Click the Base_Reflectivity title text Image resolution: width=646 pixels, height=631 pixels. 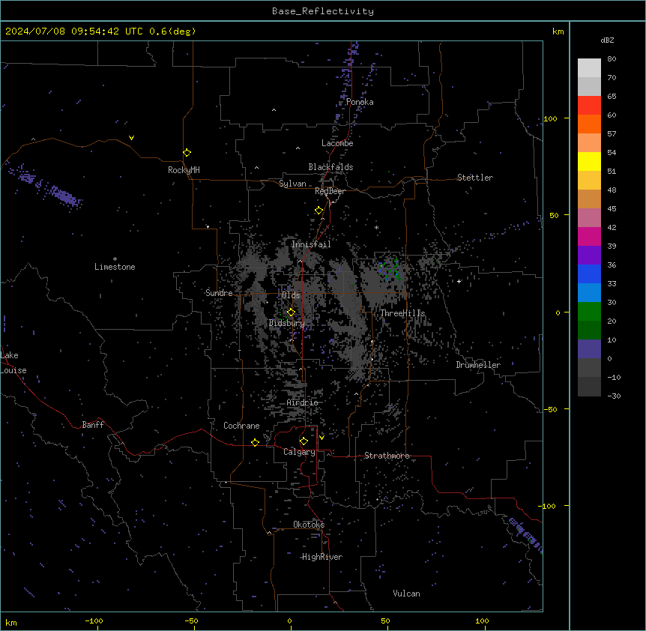click(x=323, y=11)
